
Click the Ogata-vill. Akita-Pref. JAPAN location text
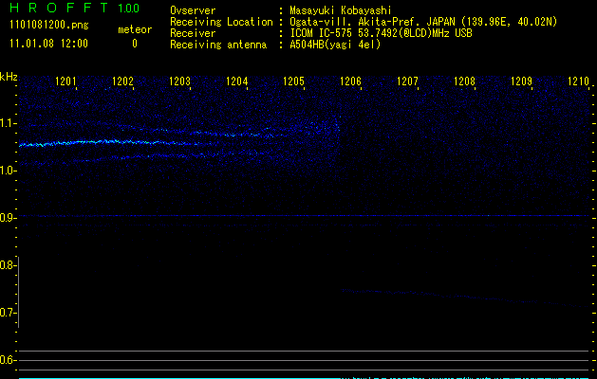click(x=423, y=22)
